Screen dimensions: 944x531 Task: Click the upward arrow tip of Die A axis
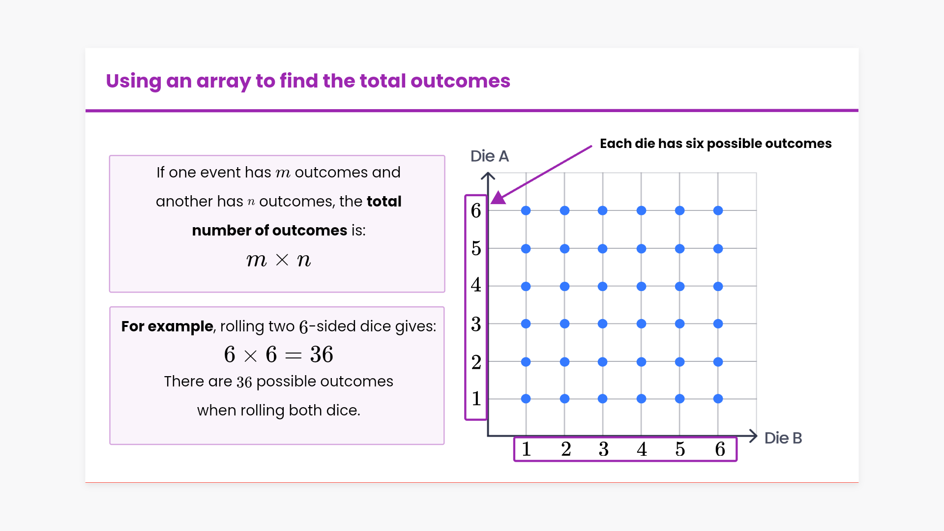[x=488, y=175]
